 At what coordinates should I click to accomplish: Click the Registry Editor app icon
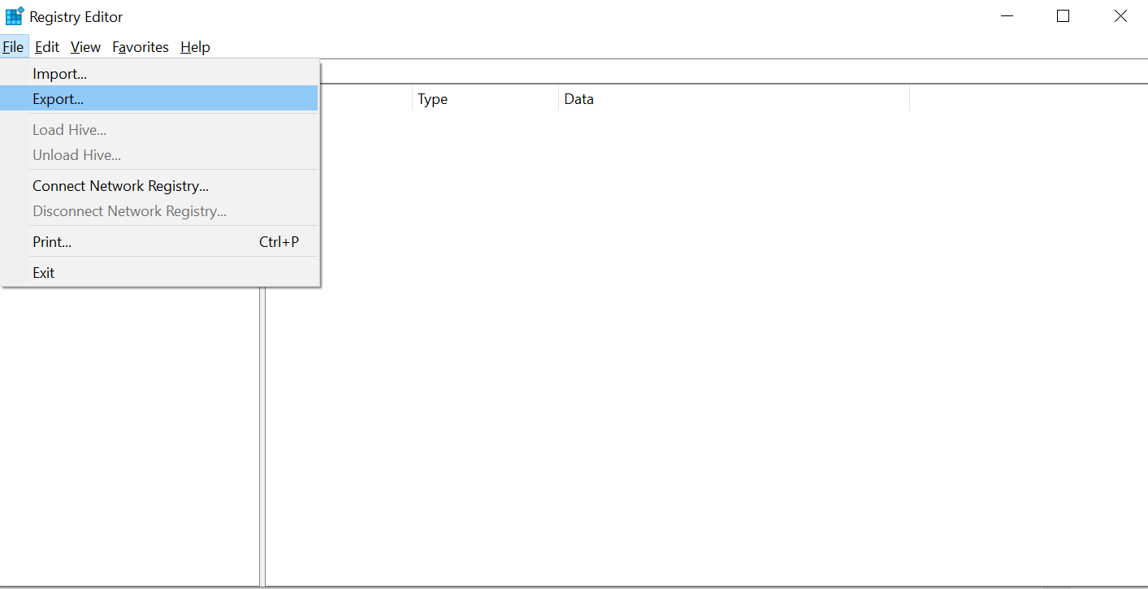15,16
